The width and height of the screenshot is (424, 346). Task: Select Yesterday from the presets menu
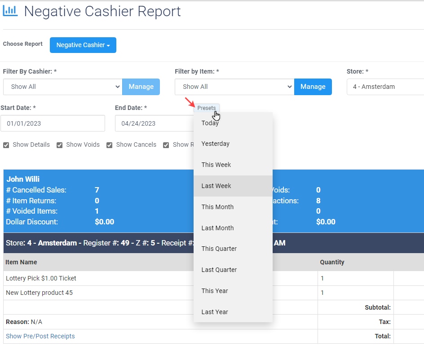(x=233, y=144)
